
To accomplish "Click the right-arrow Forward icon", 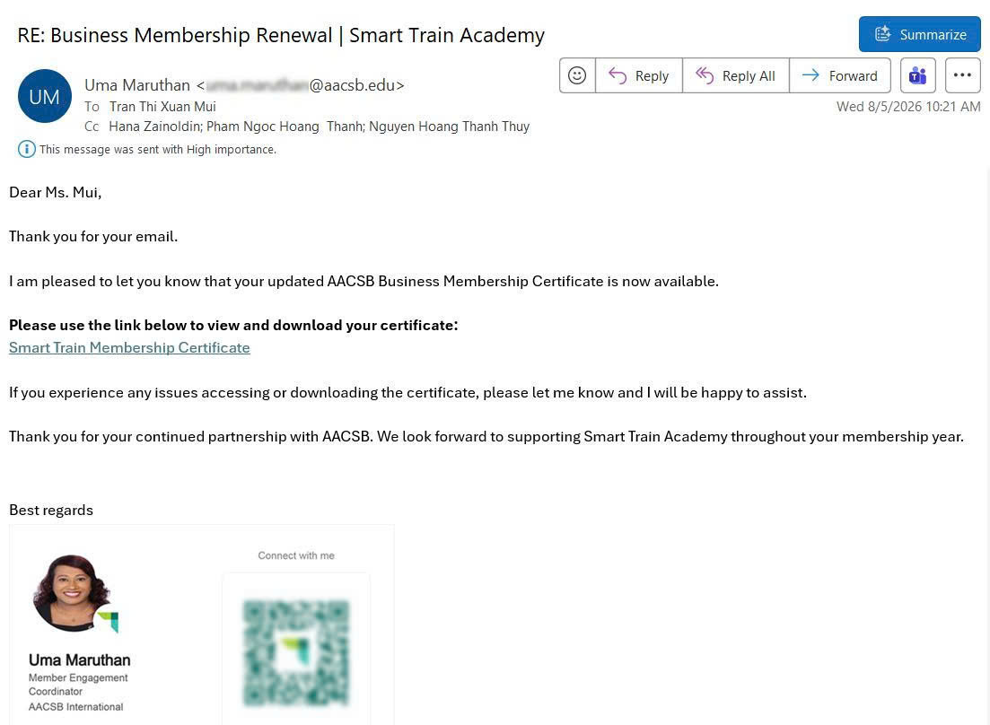I will tap(810, 75).
